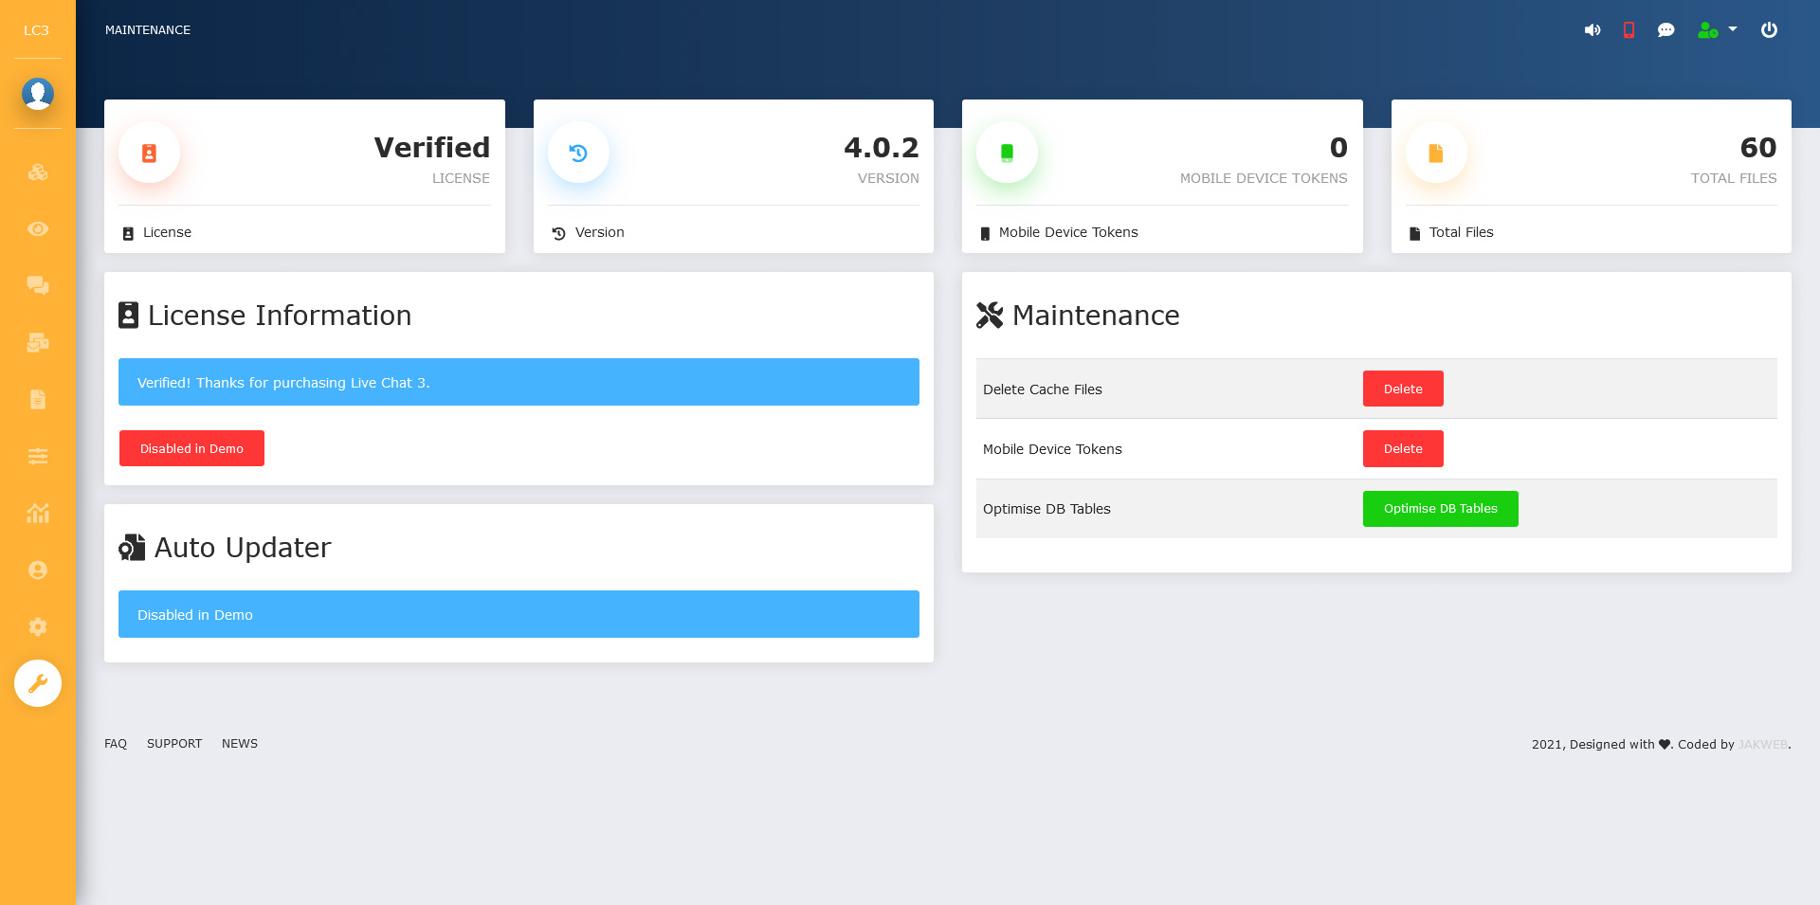Click the power logout icon
Viewport: 1820px width, 905px height.
tap(1769, 30)
